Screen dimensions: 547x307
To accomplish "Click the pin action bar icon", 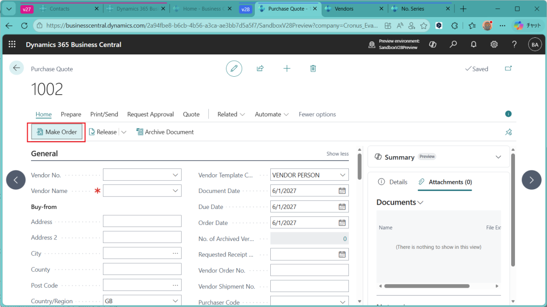I will (509, 132).
